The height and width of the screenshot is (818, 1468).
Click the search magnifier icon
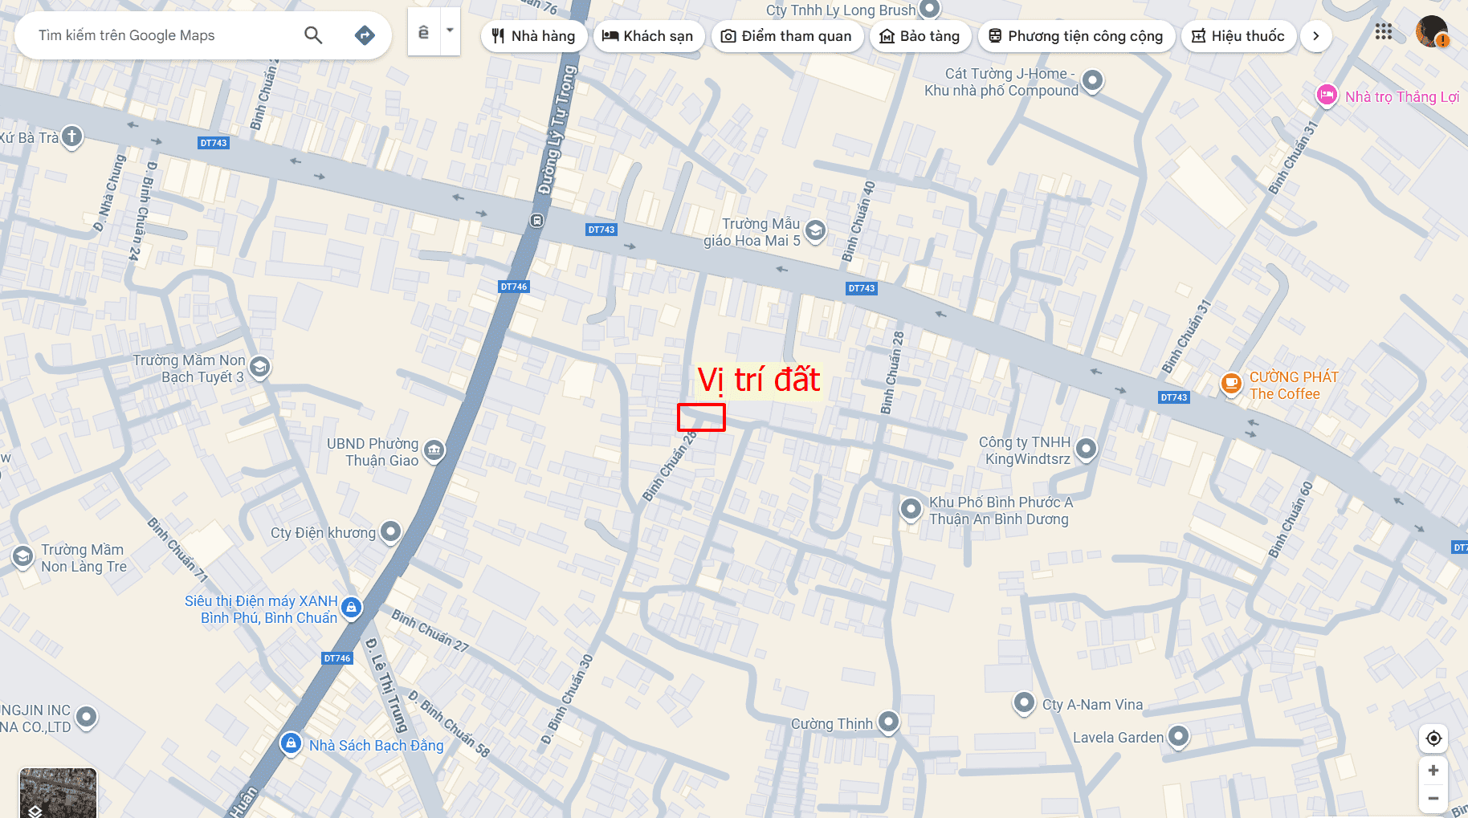point(313,35)
